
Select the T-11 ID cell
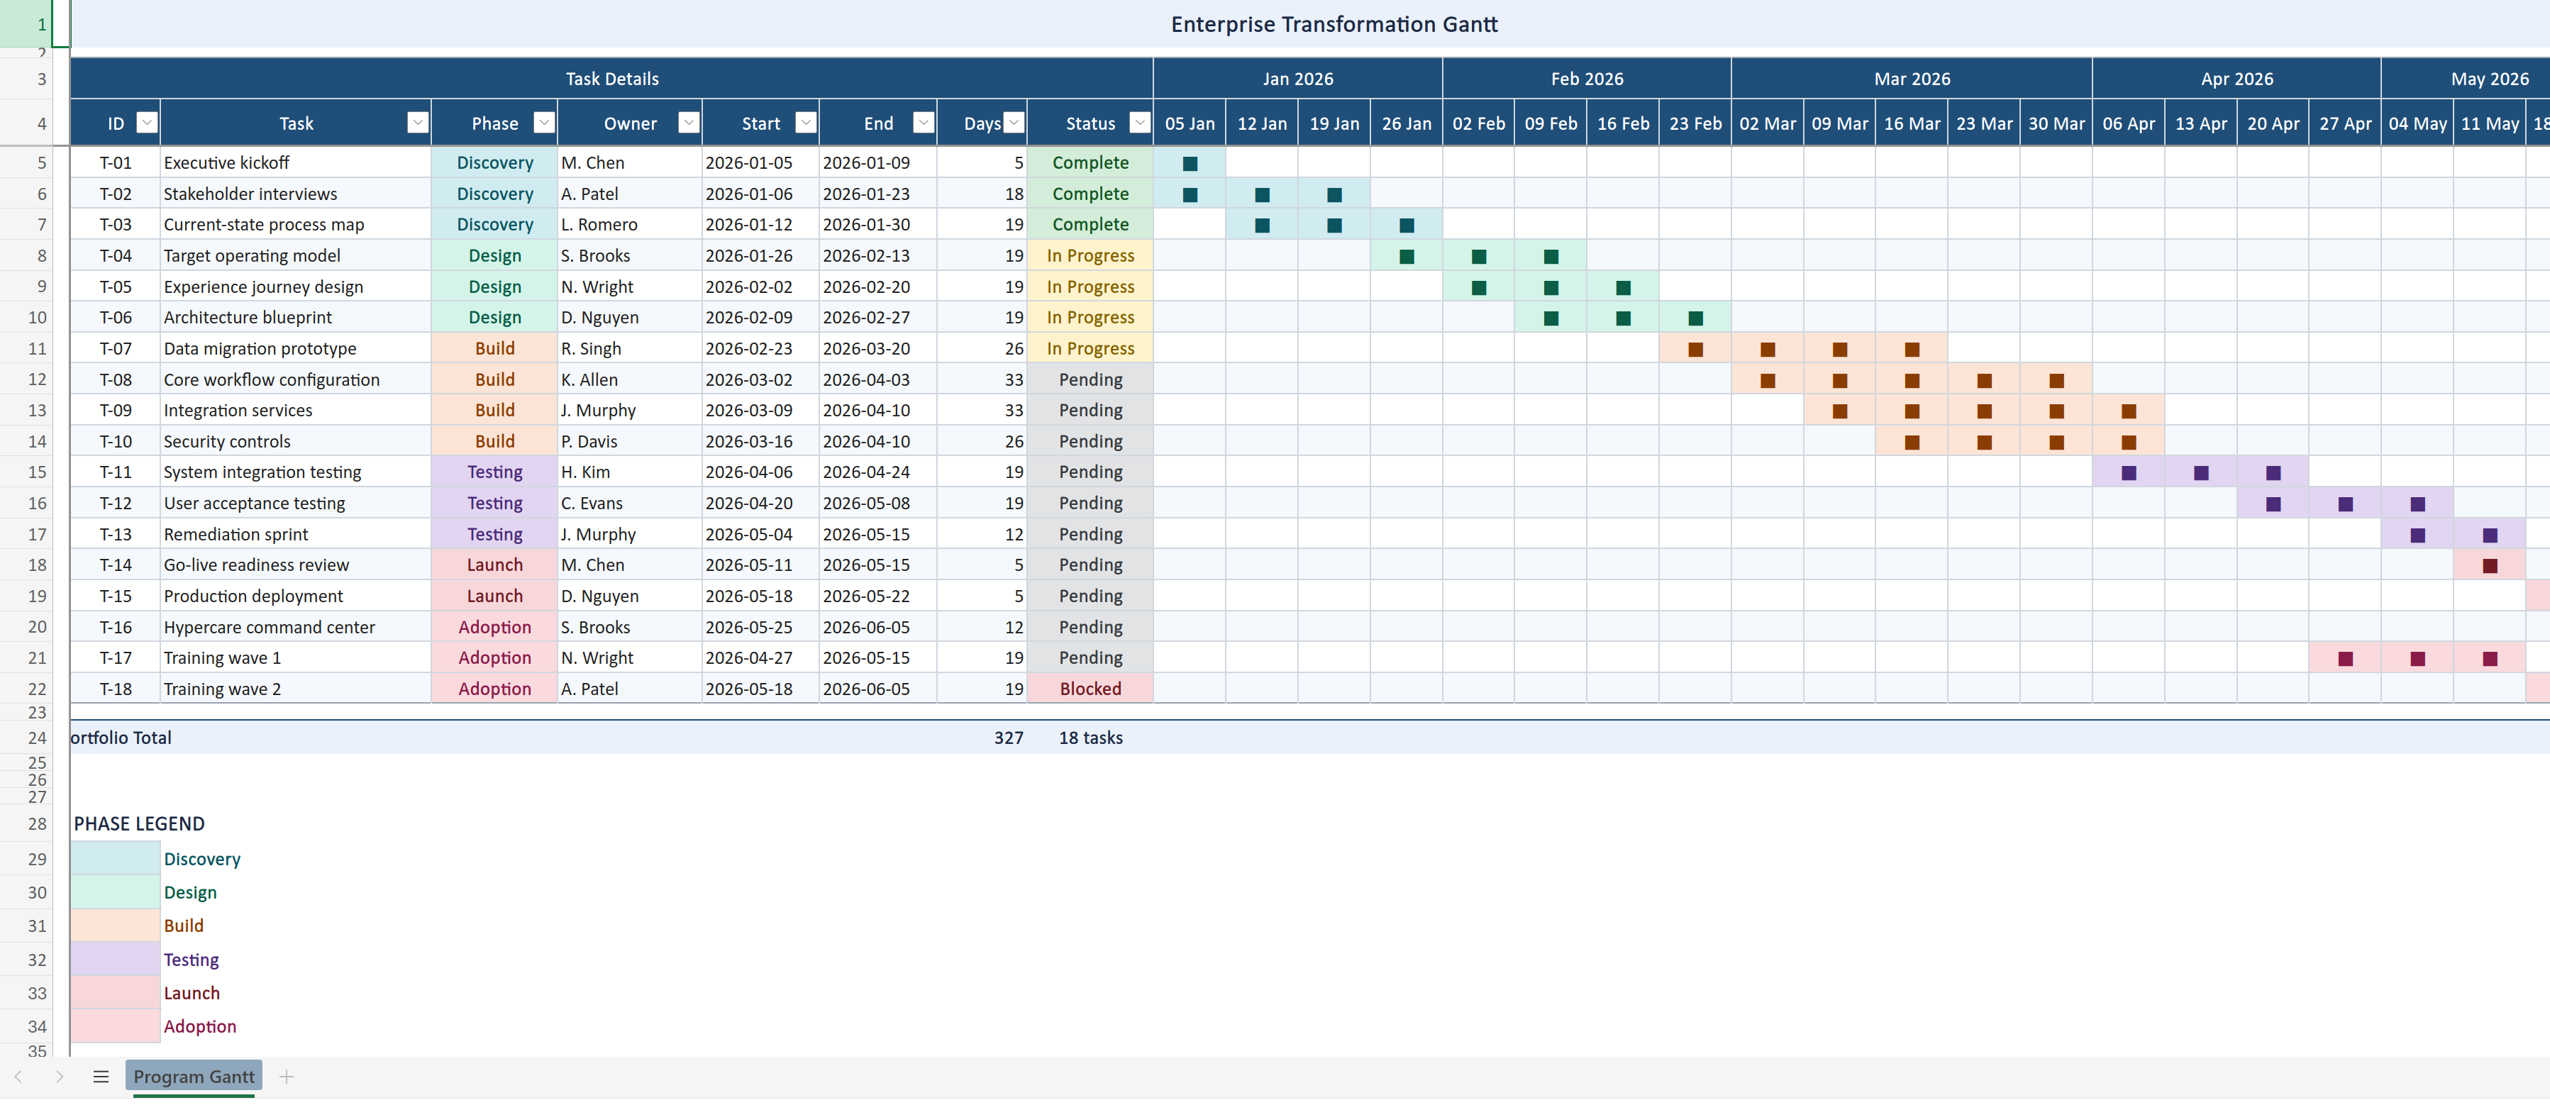pos(116,472)
